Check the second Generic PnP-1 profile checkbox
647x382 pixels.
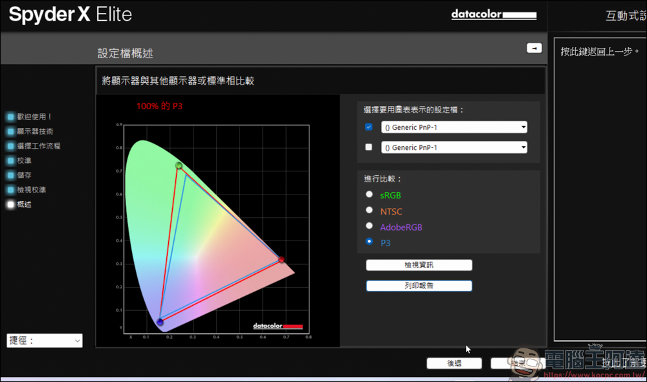369,147
